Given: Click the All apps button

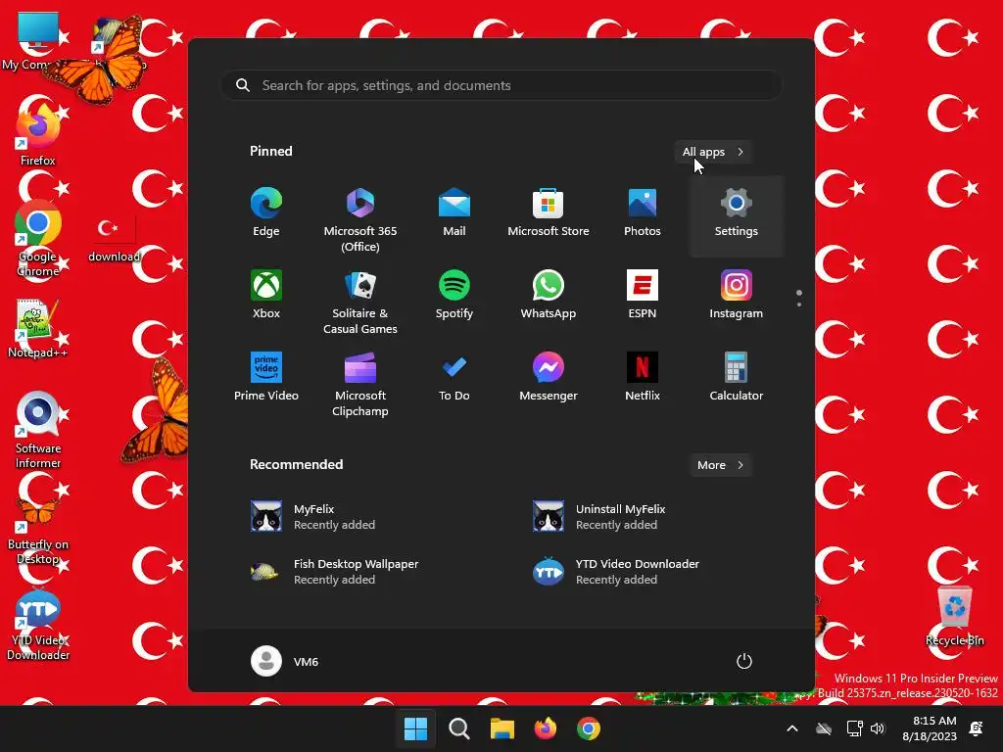Looking at the screenshot, I should (713, 152).
